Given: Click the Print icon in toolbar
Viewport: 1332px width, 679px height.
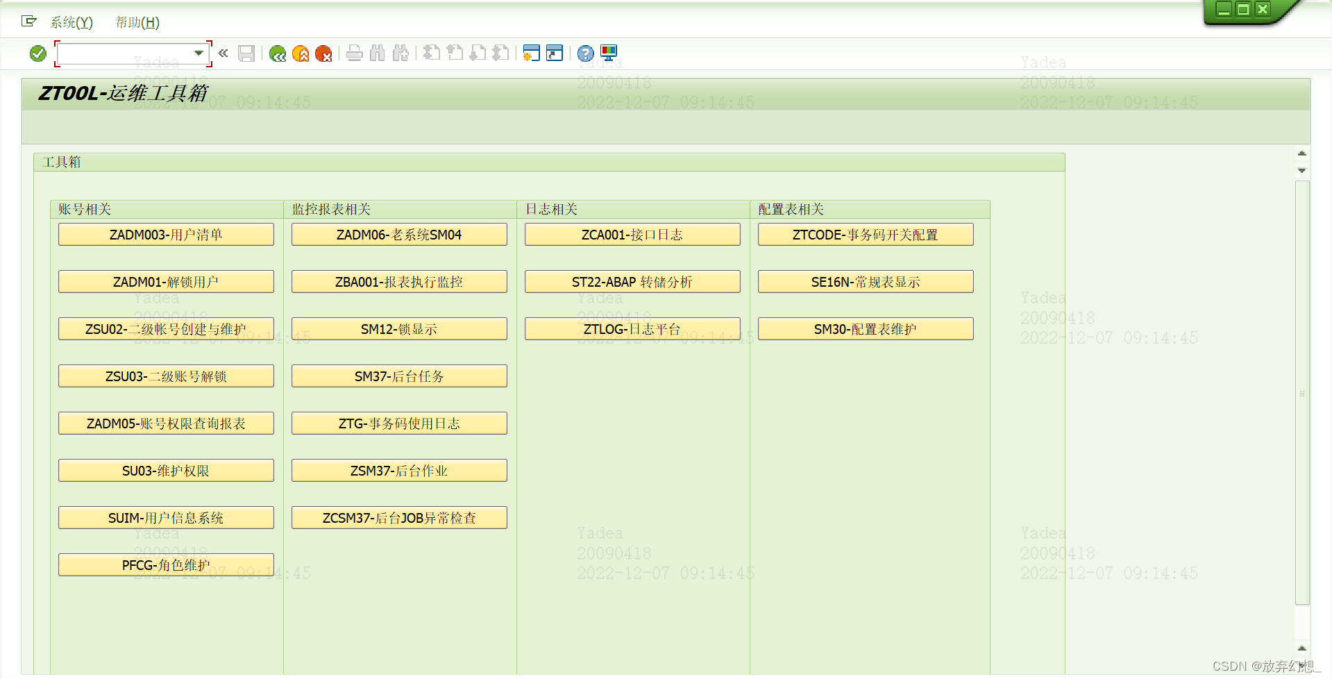Looking at the screenshot, I should point(355,53).
